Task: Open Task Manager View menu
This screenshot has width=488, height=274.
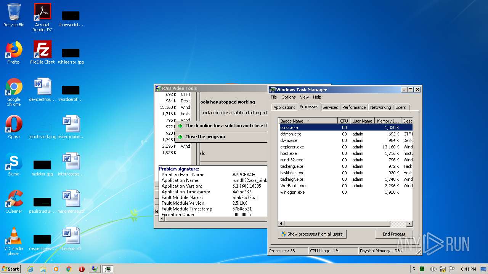Action: 304,97
